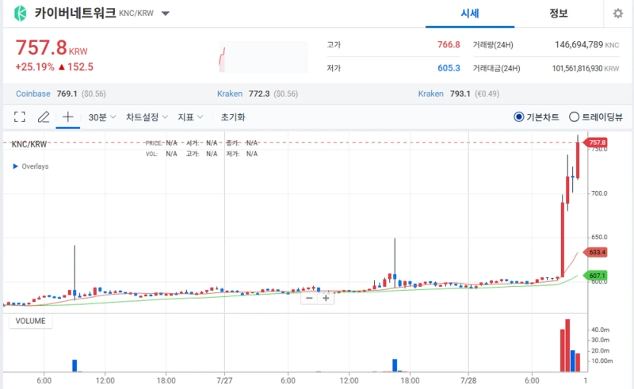Zoom out chart with minus button
Image resolution: width=634 pixels, height=389 pixels.
[x=309, y=298]
